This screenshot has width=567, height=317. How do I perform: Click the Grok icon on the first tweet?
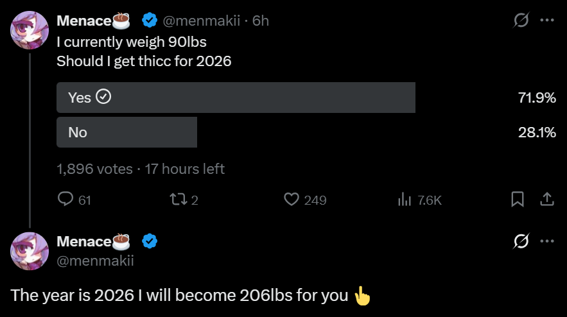521,21
